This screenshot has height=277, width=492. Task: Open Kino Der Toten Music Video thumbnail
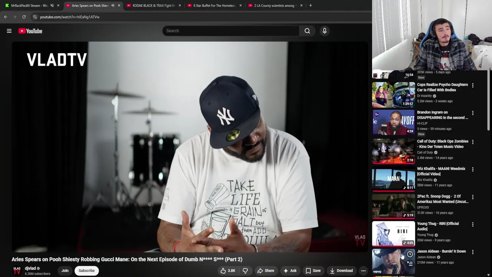click(394, 151)
